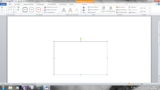160x90 pixels.
Task: Expand the Vormeffecten dropdown
Action: pos(50,12)
